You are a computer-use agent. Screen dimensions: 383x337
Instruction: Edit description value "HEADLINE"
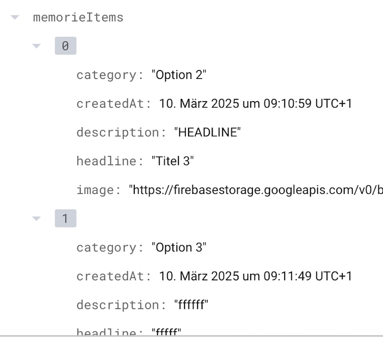(x=207, y=133)
